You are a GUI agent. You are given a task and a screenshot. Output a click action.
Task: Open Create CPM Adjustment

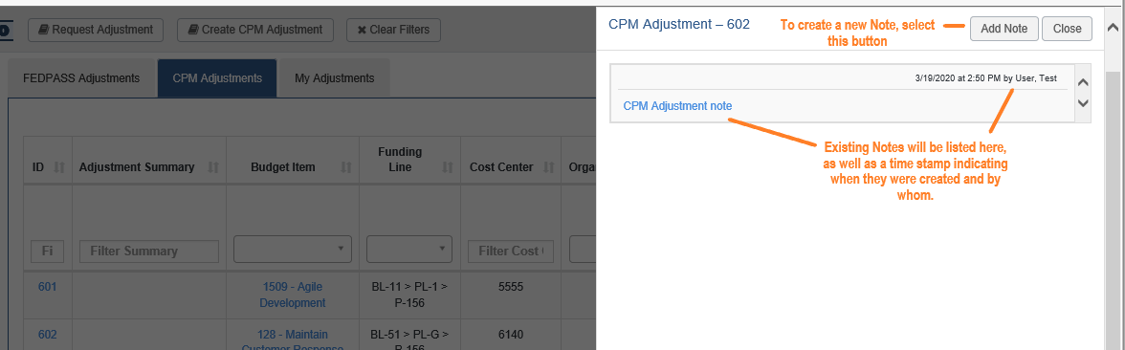[254, 30]
